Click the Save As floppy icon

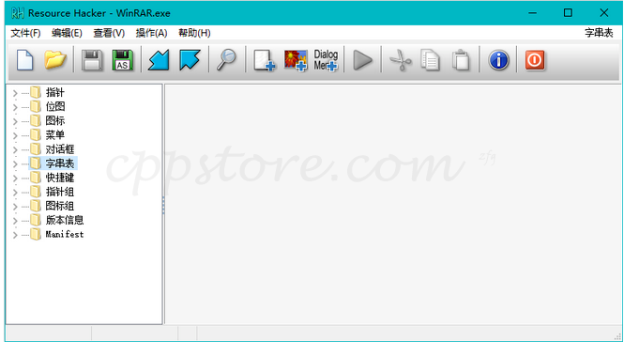pyautogui.click(x=123, y=60)
